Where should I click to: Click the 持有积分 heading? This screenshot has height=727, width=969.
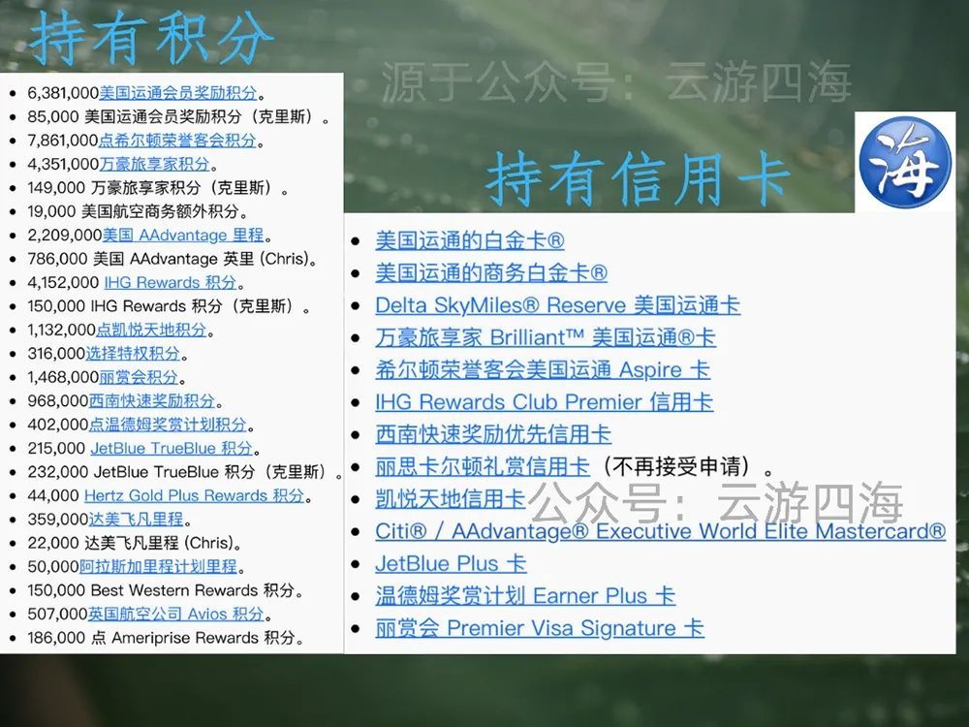point(152,38)
